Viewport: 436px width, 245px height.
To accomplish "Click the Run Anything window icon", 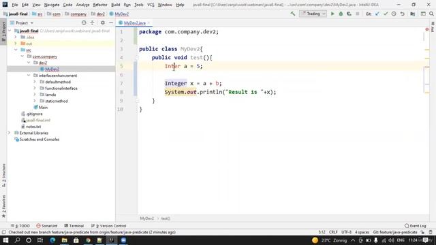I will click(423, 14).
